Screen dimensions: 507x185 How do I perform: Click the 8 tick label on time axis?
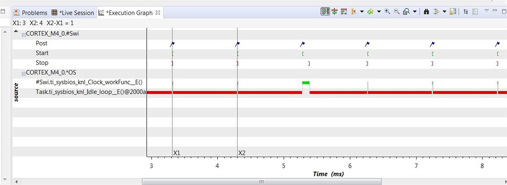pyautogui.click(x=482, y=166)
